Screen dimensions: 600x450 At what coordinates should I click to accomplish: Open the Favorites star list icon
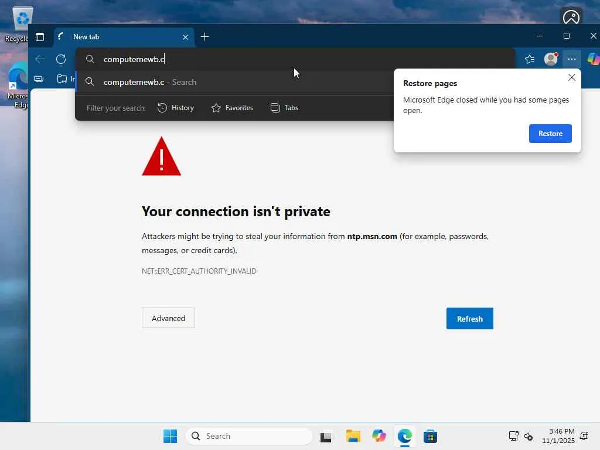coord(530,59)
